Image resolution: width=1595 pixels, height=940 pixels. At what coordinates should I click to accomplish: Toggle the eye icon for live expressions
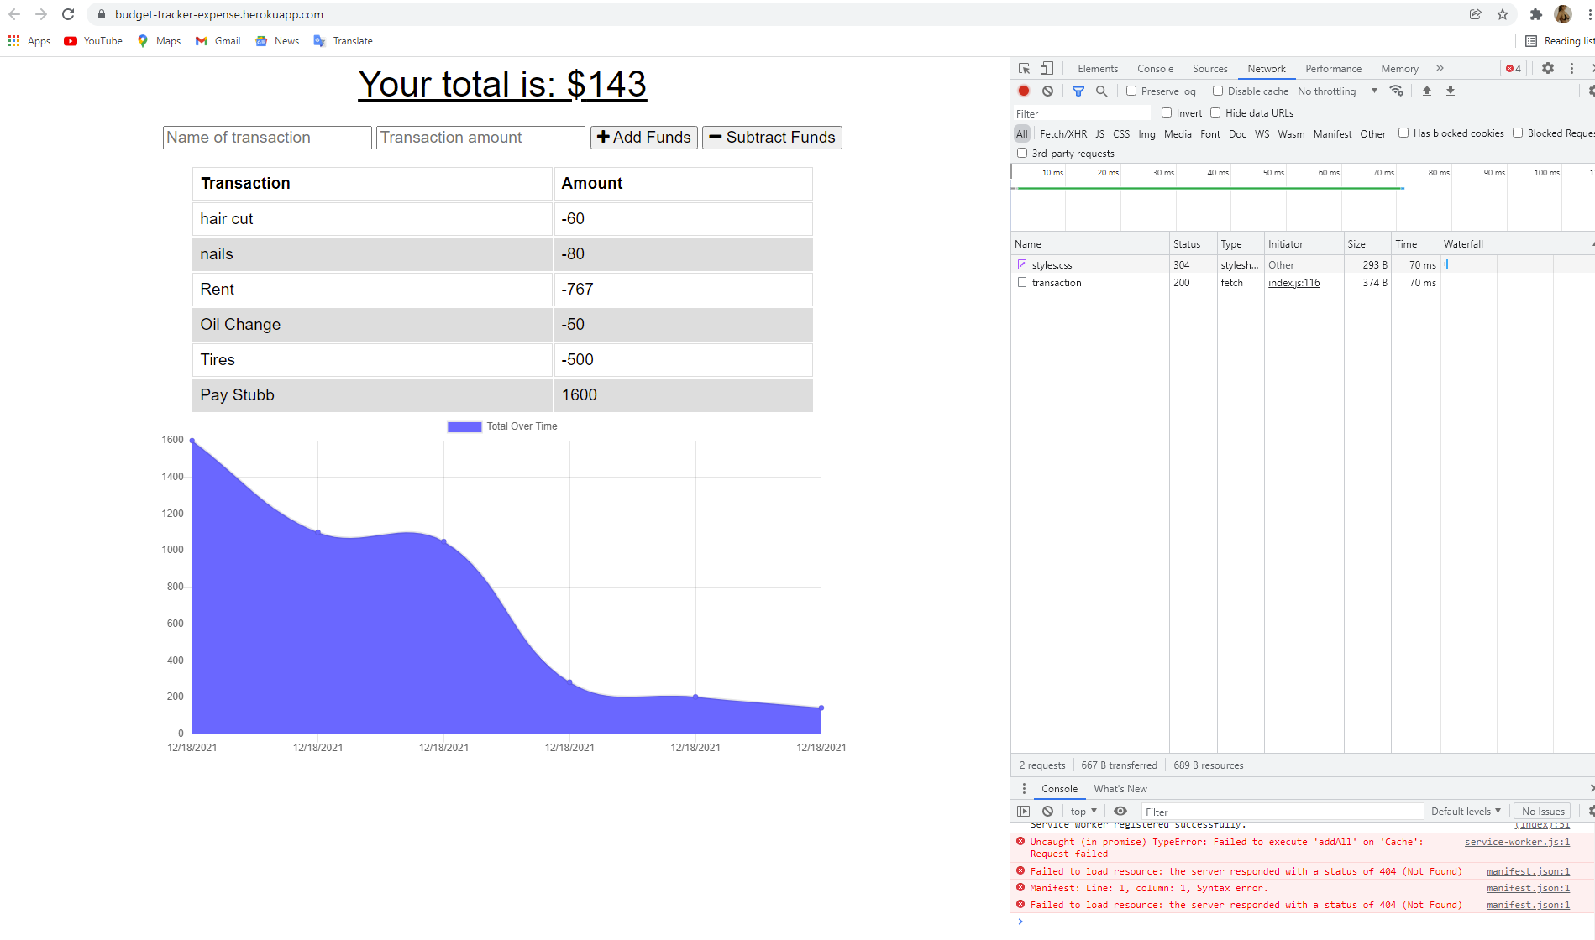(1120, 810)
